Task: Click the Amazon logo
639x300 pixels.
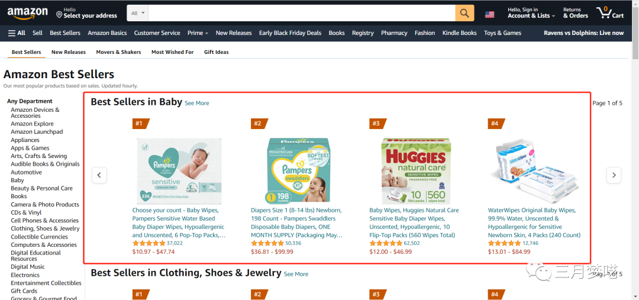Action: coord(27,12)
